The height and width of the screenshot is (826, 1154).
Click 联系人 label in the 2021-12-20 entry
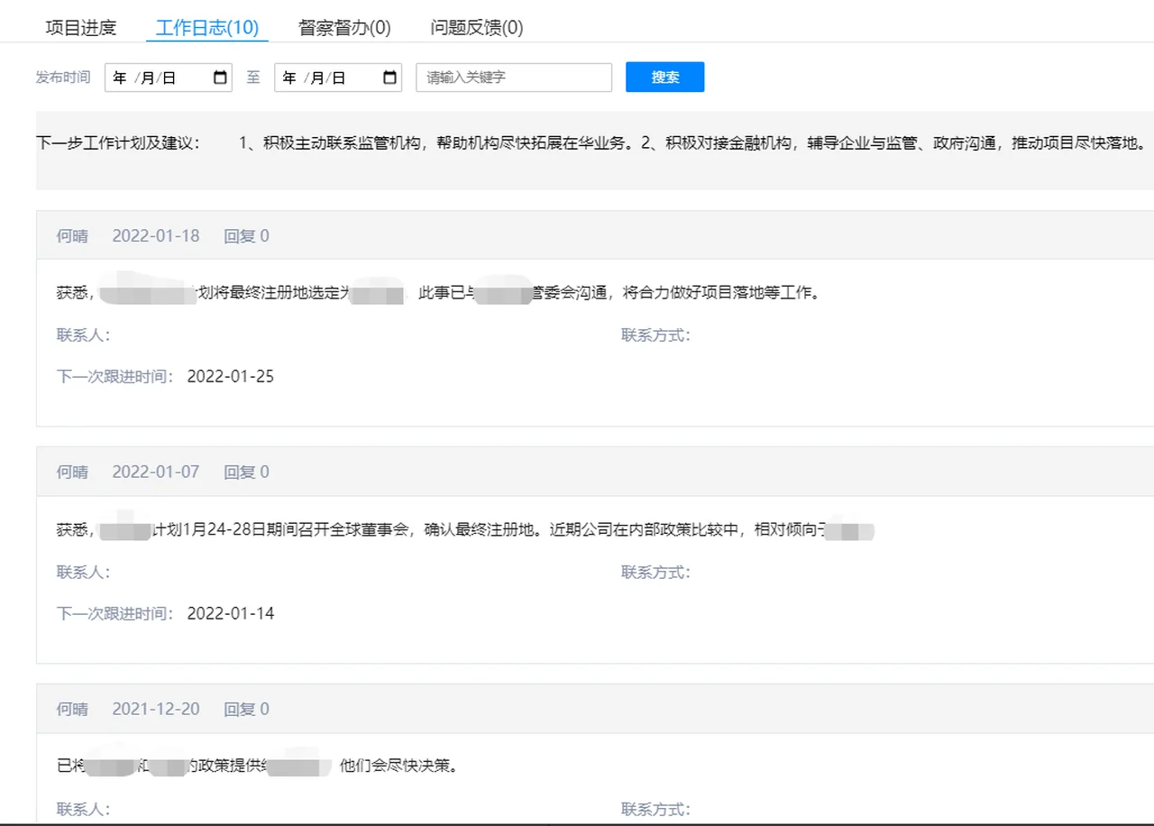[83, 809]
